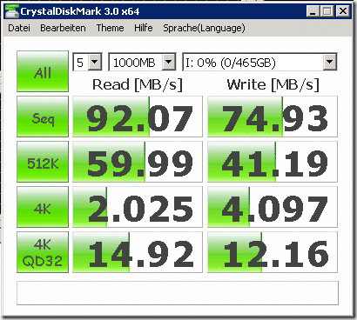Minimize the CrystalDiskMark window

313,11
